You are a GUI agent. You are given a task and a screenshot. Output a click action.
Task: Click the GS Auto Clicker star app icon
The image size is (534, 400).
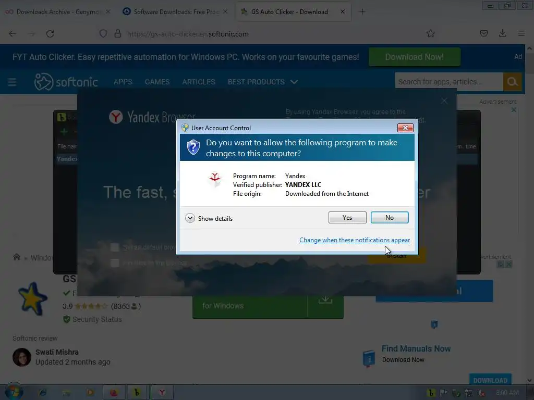coord(33,299)
